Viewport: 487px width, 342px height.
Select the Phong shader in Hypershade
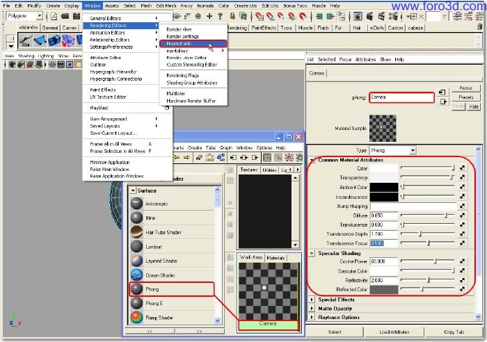coord(172,289)
